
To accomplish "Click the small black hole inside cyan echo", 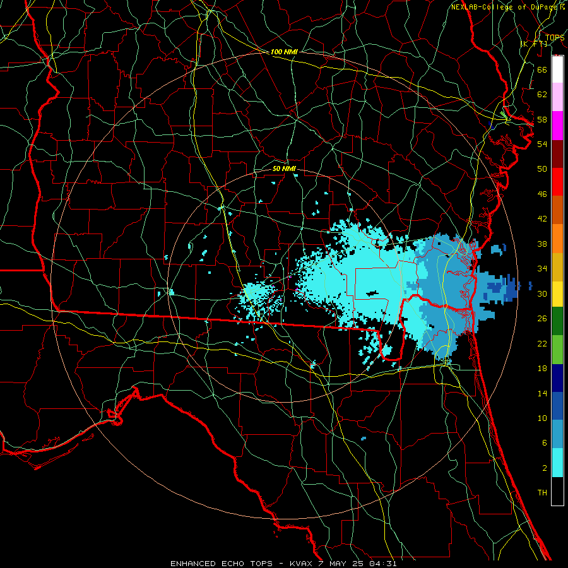I will (372, 293).
